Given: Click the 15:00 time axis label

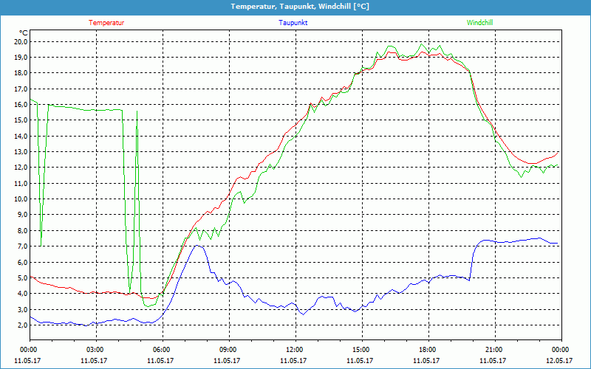Looking at the screenshot, I should click(x=361, y=350).
